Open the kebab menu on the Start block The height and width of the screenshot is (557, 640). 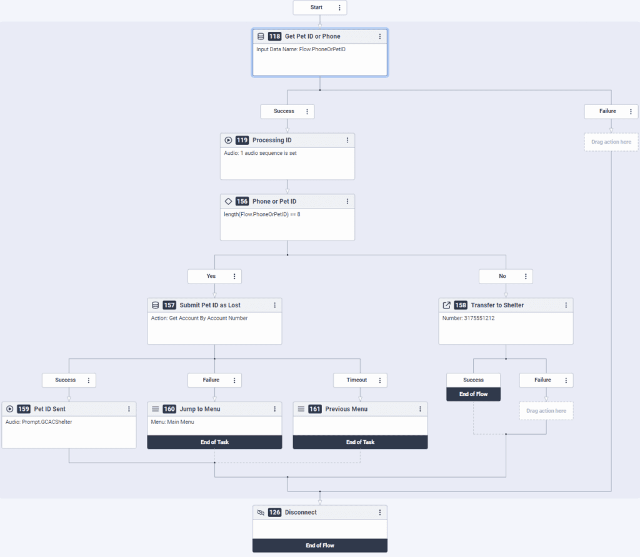pyautogui.click(x=339, y=7)
